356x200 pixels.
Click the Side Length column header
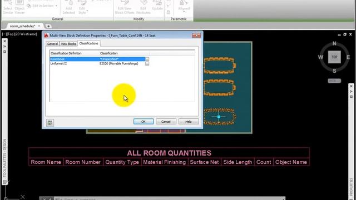238,162
